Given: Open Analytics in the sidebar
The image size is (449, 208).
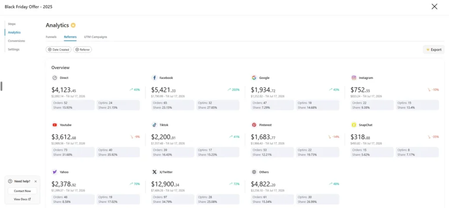Looking at the screenshot, I should point(14,32).
